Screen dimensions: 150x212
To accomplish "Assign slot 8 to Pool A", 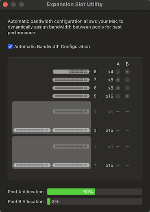I will point(118,72).
